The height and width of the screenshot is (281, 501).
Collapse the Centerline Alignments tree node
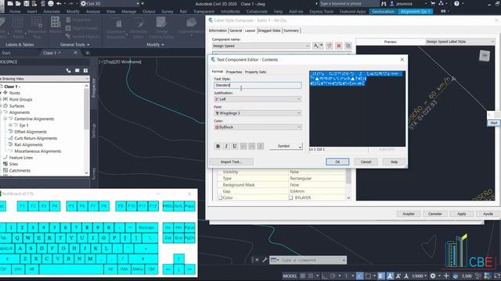point(5,119)
